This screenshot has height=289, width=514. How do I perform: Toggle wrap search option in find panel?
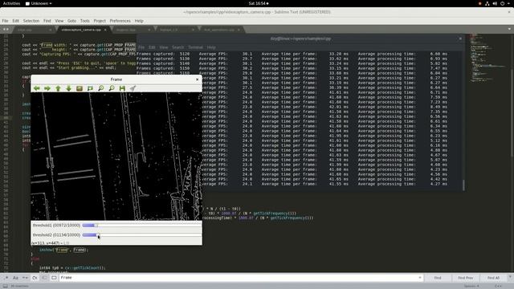point(35,278)
